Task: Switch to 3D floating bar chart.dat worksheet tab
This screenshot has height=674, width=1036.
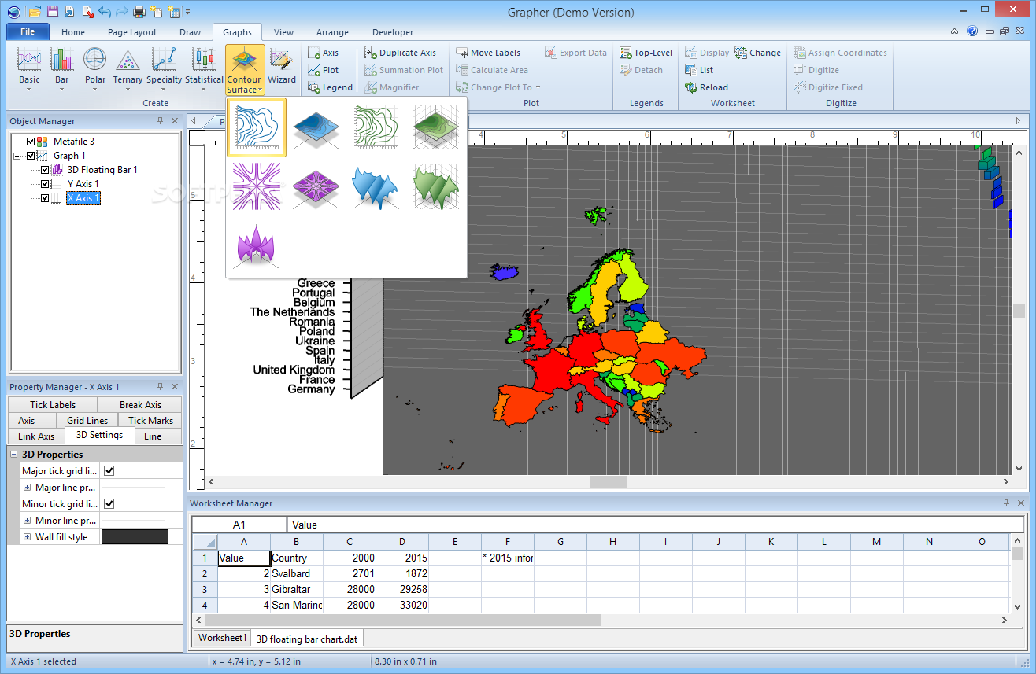Action: [307, 639]
